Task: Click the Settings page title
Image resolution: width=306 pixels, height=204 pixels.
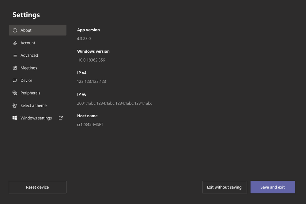Action: click(x=26, y=15)
